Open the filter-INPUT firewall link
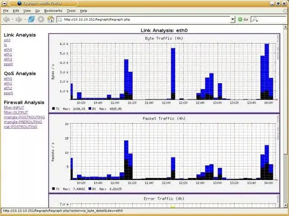Viewport: 289px width, 216px height. point(14,108)
